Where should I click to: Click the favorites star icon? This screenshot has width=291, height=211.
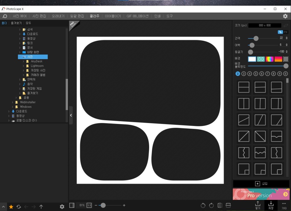pyautogui.click(x=11, y=206)
